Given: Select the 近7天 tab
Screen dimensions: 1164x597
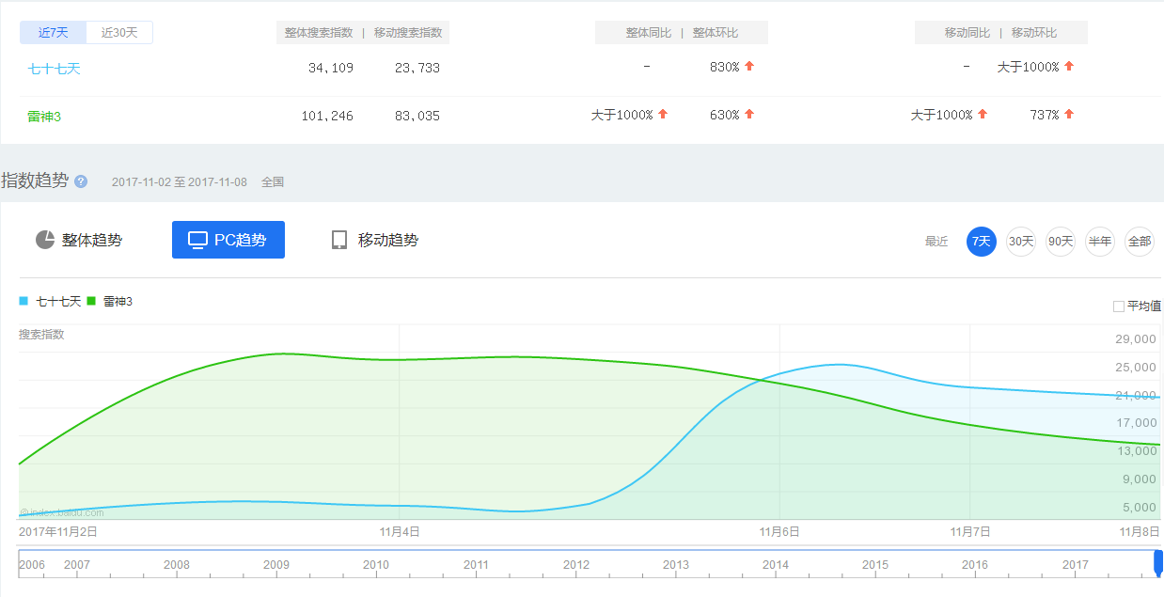Looking at the screenshot, I should pos(53,31).
